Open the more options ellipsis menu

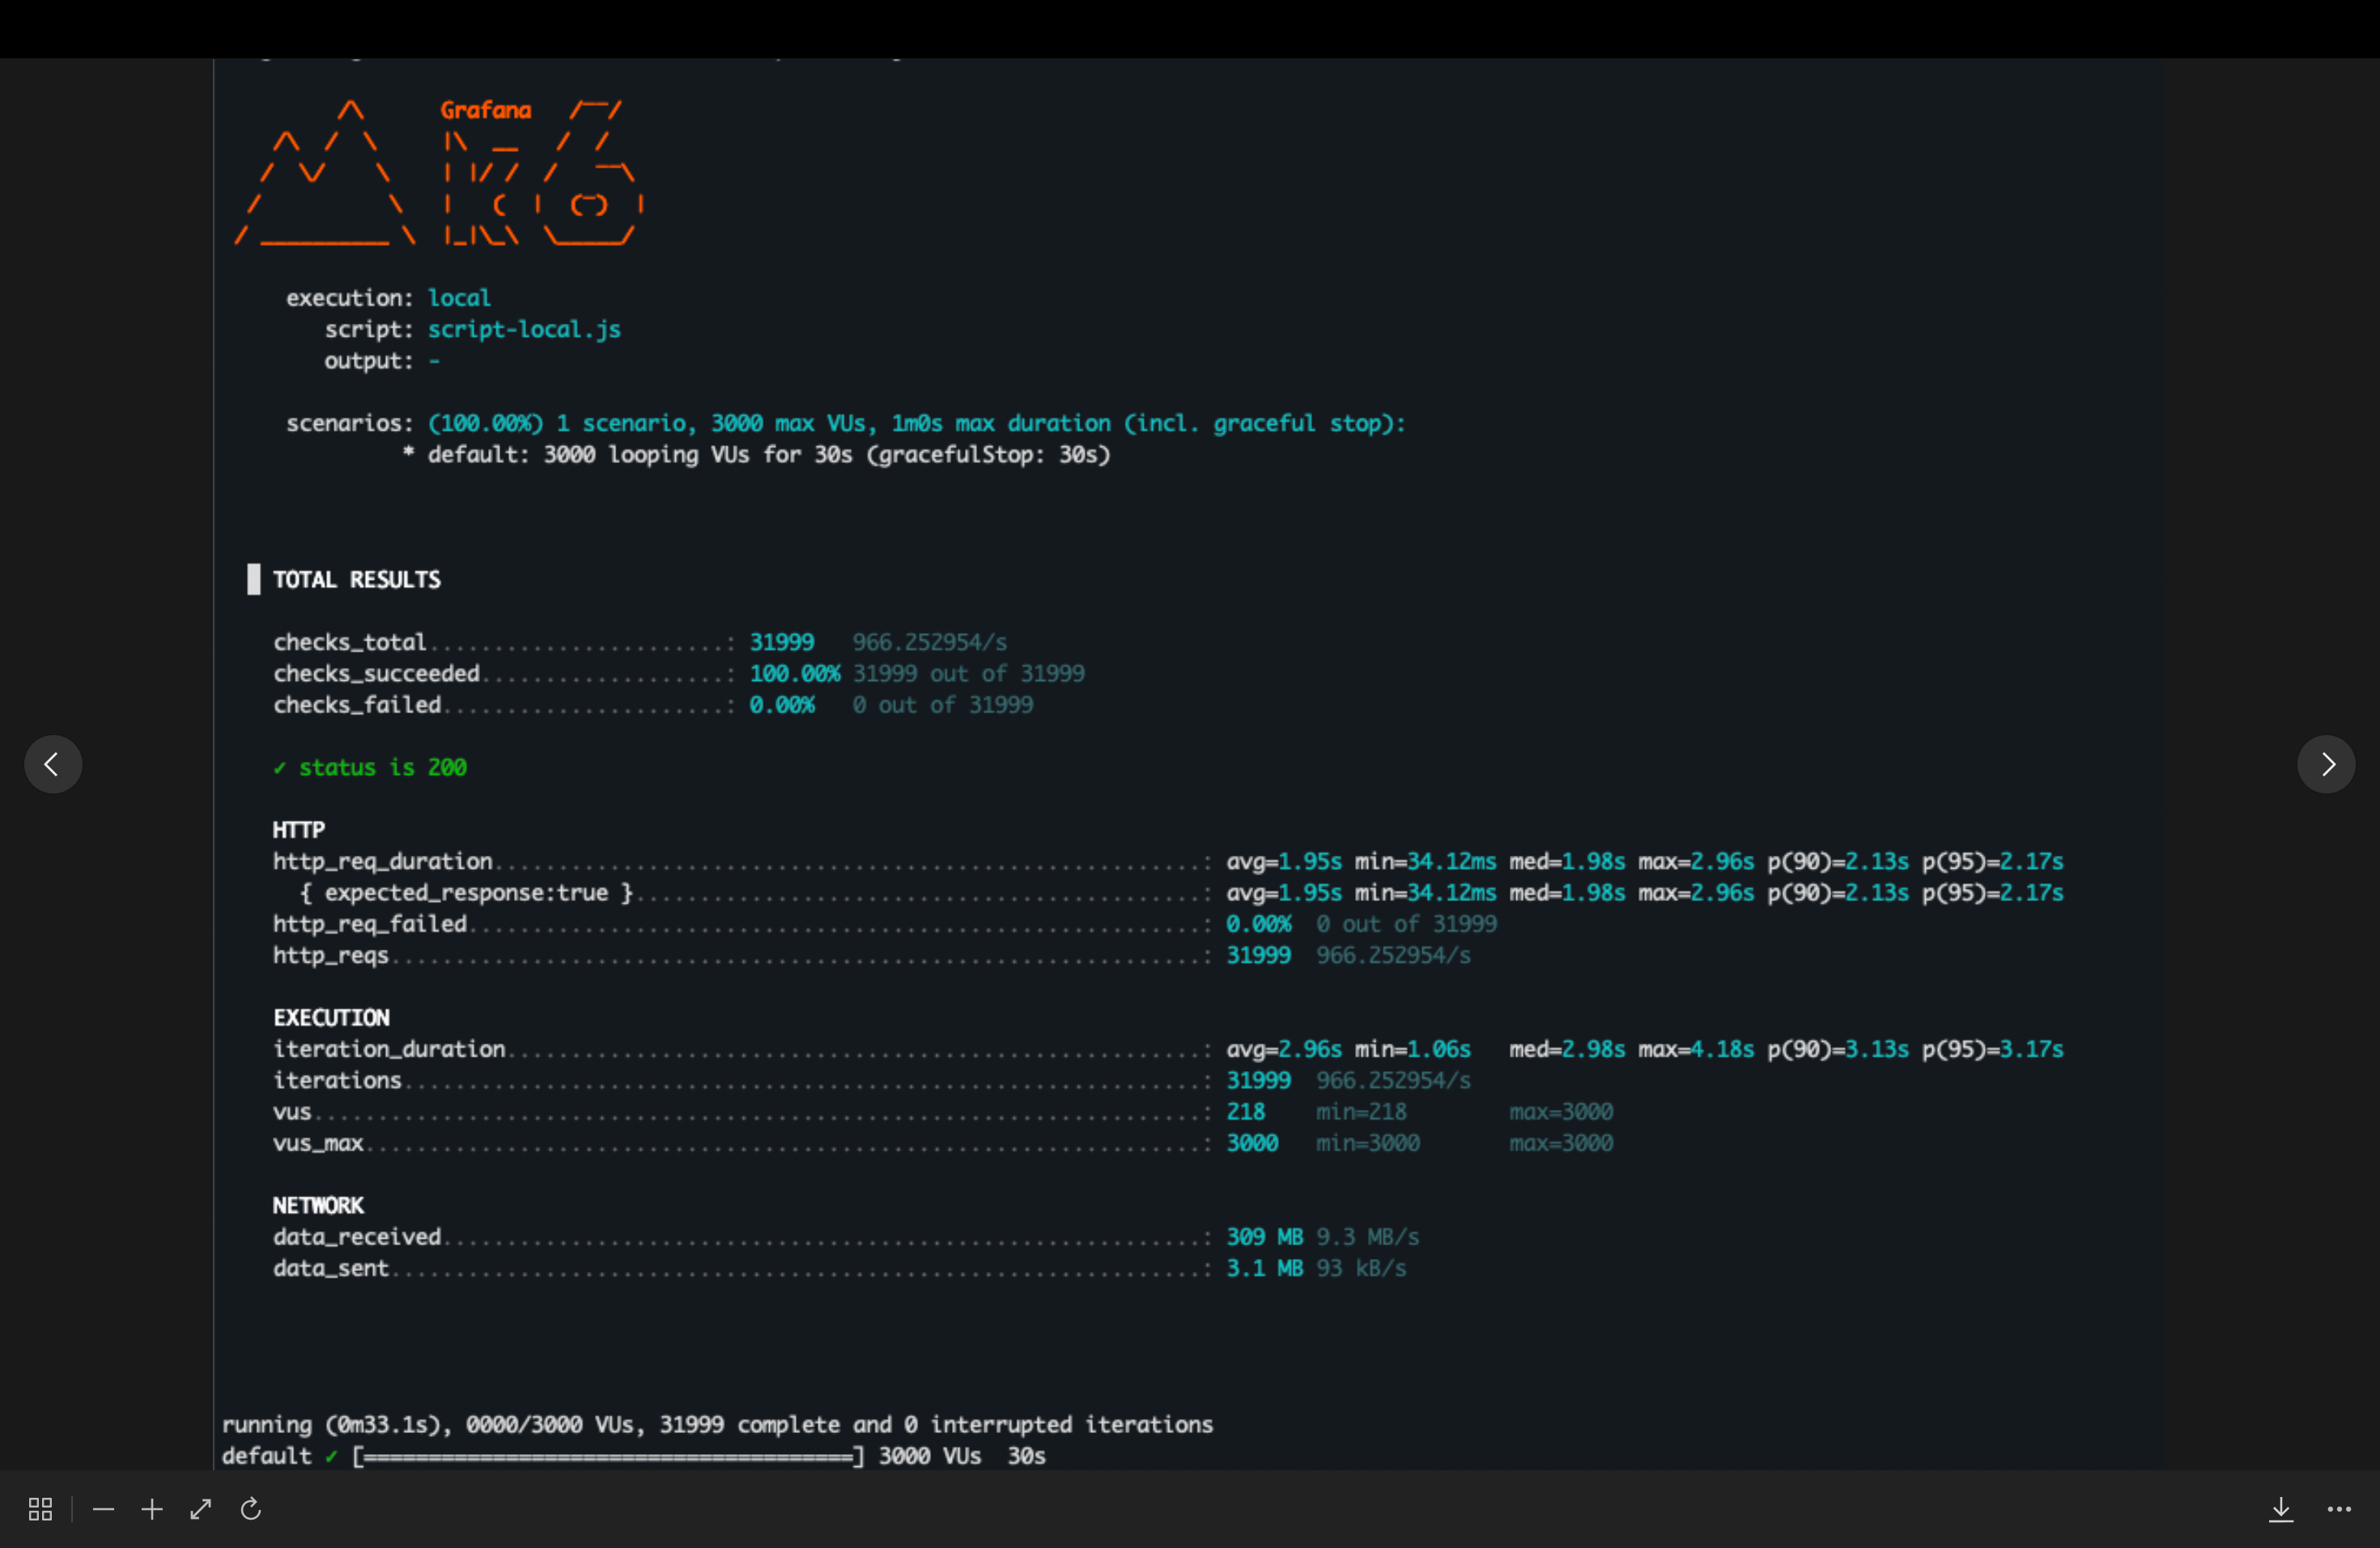tap(2339, 1509)
